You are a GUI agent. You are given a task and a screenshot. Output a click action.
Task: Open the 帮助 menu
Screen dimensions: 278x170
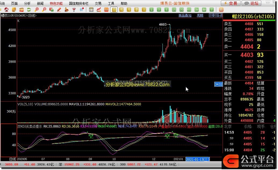coord(124,3)
